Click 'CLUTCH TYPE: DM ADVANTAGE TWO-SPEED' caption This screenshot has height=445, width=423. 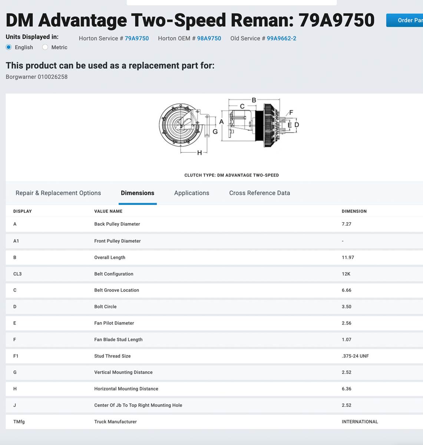pyautogui.click(x=232, y=175)
